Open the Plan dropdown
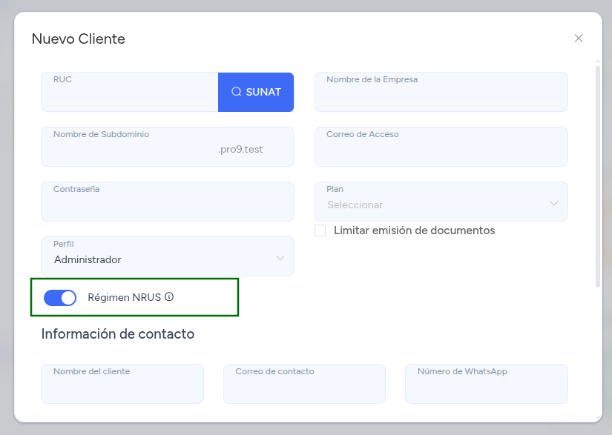 coord(441,202)
